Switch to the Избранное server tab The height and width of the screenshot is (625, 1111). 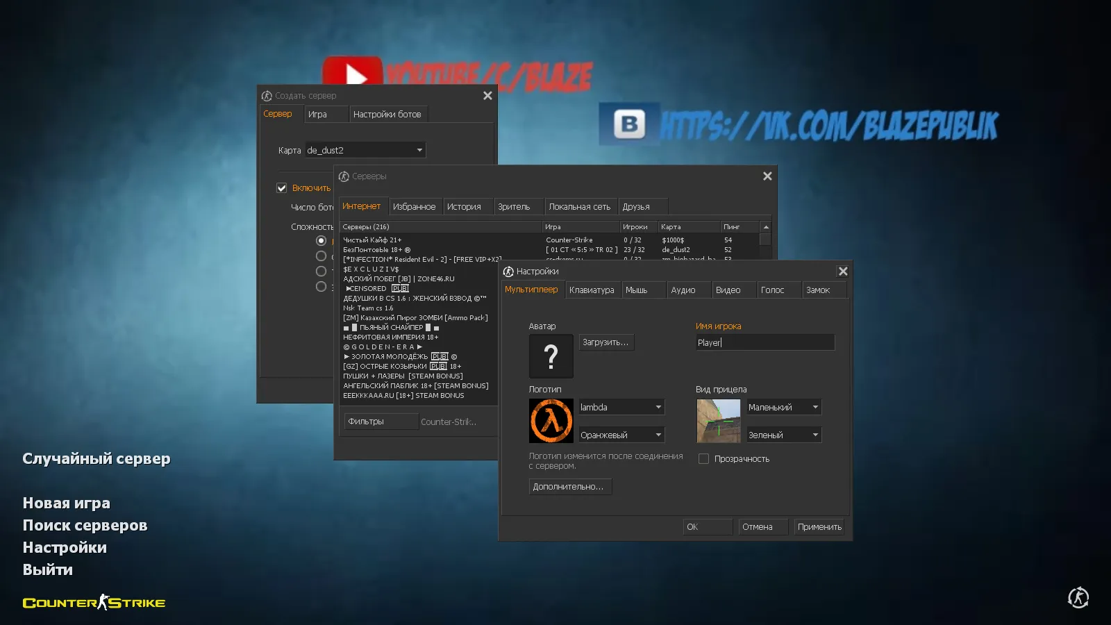(x=415, y=206)
